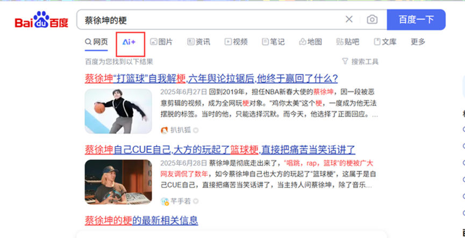
Task: Open result titled 蔡徐坤自己CUE自己
Action: 220,150
